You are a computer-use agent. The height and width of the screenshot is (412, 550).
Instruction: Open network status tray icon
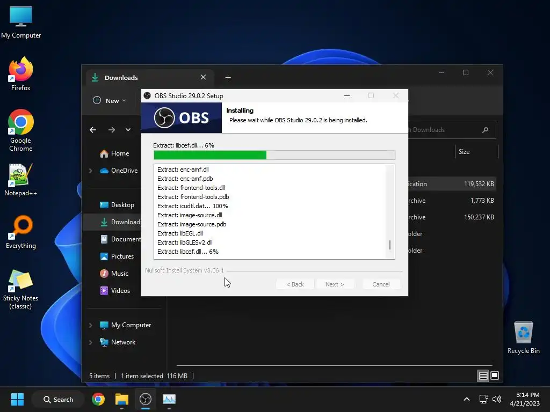(x=484, y=399)
